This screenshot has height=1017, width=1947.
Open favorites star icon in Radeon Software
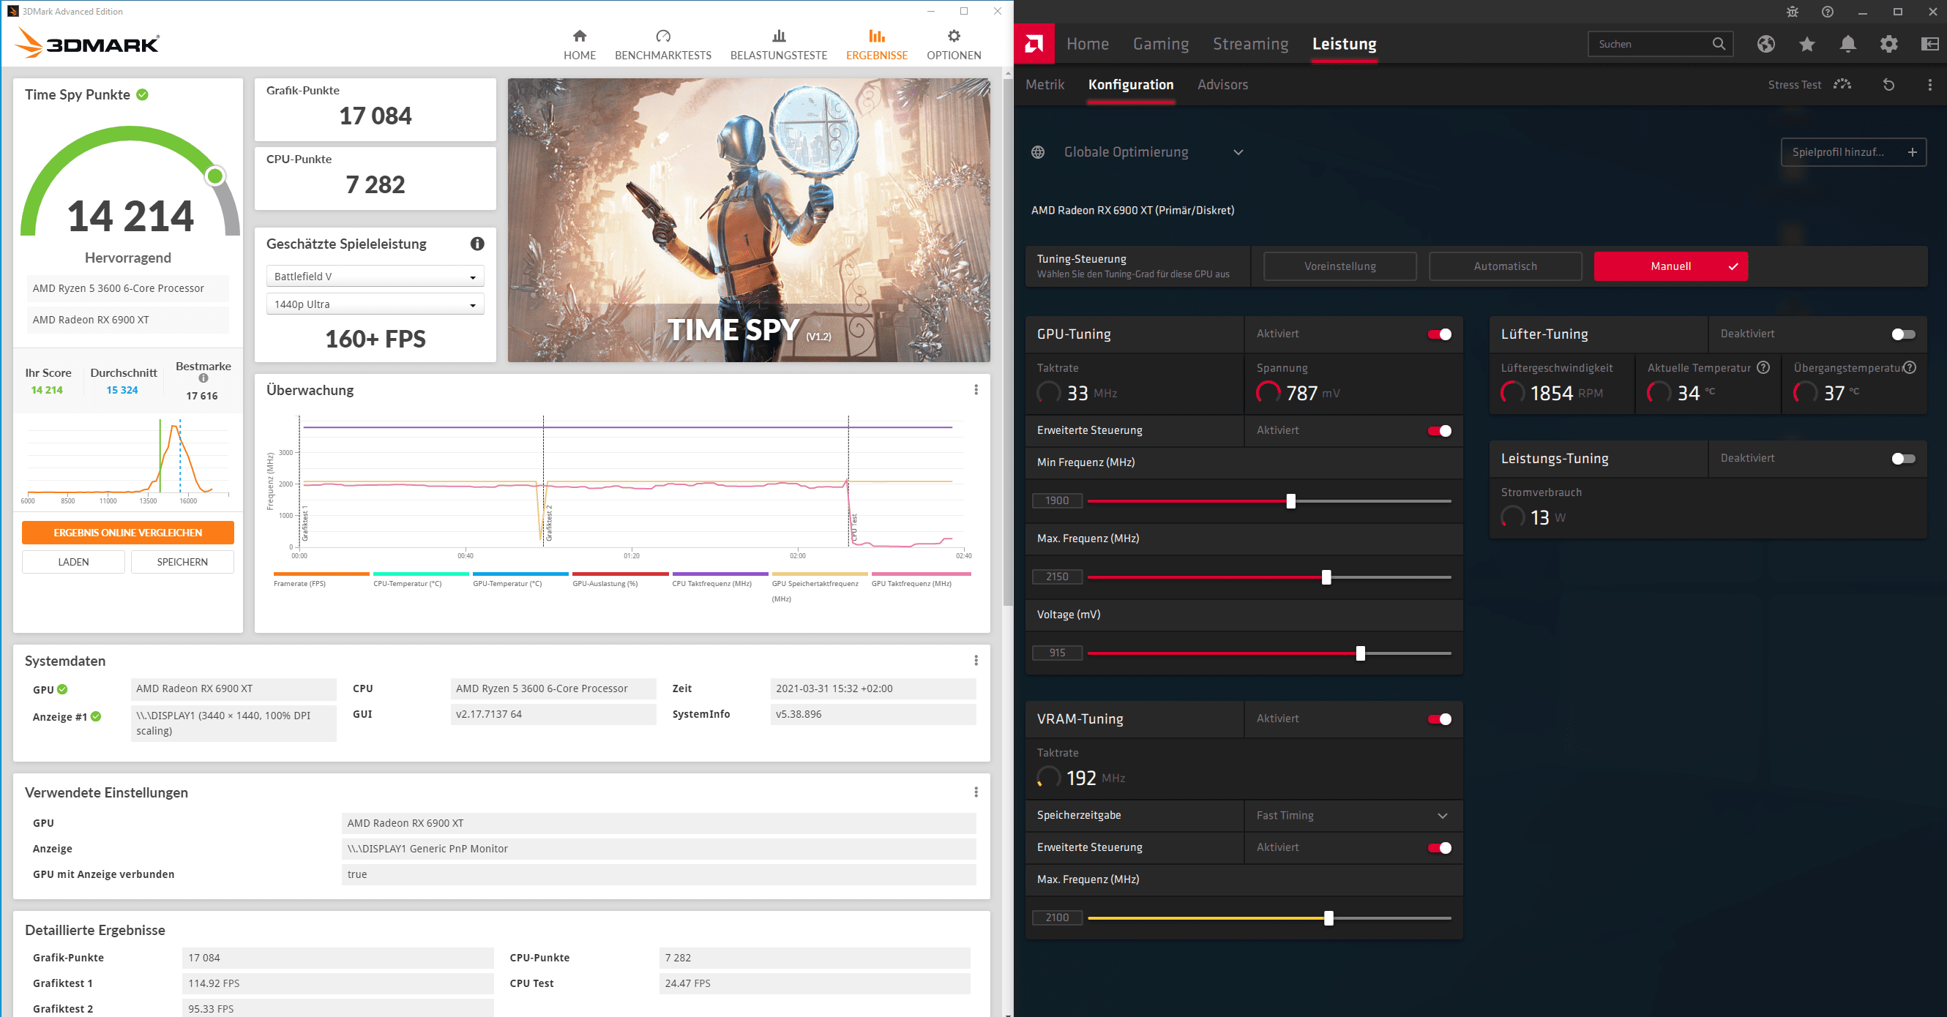coord(1807,44)
